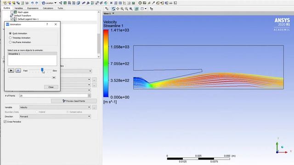Viewport: 294px width, 165px height.
Task: Open the Direction dropdown showing Forward
Action: coord(55,116)
